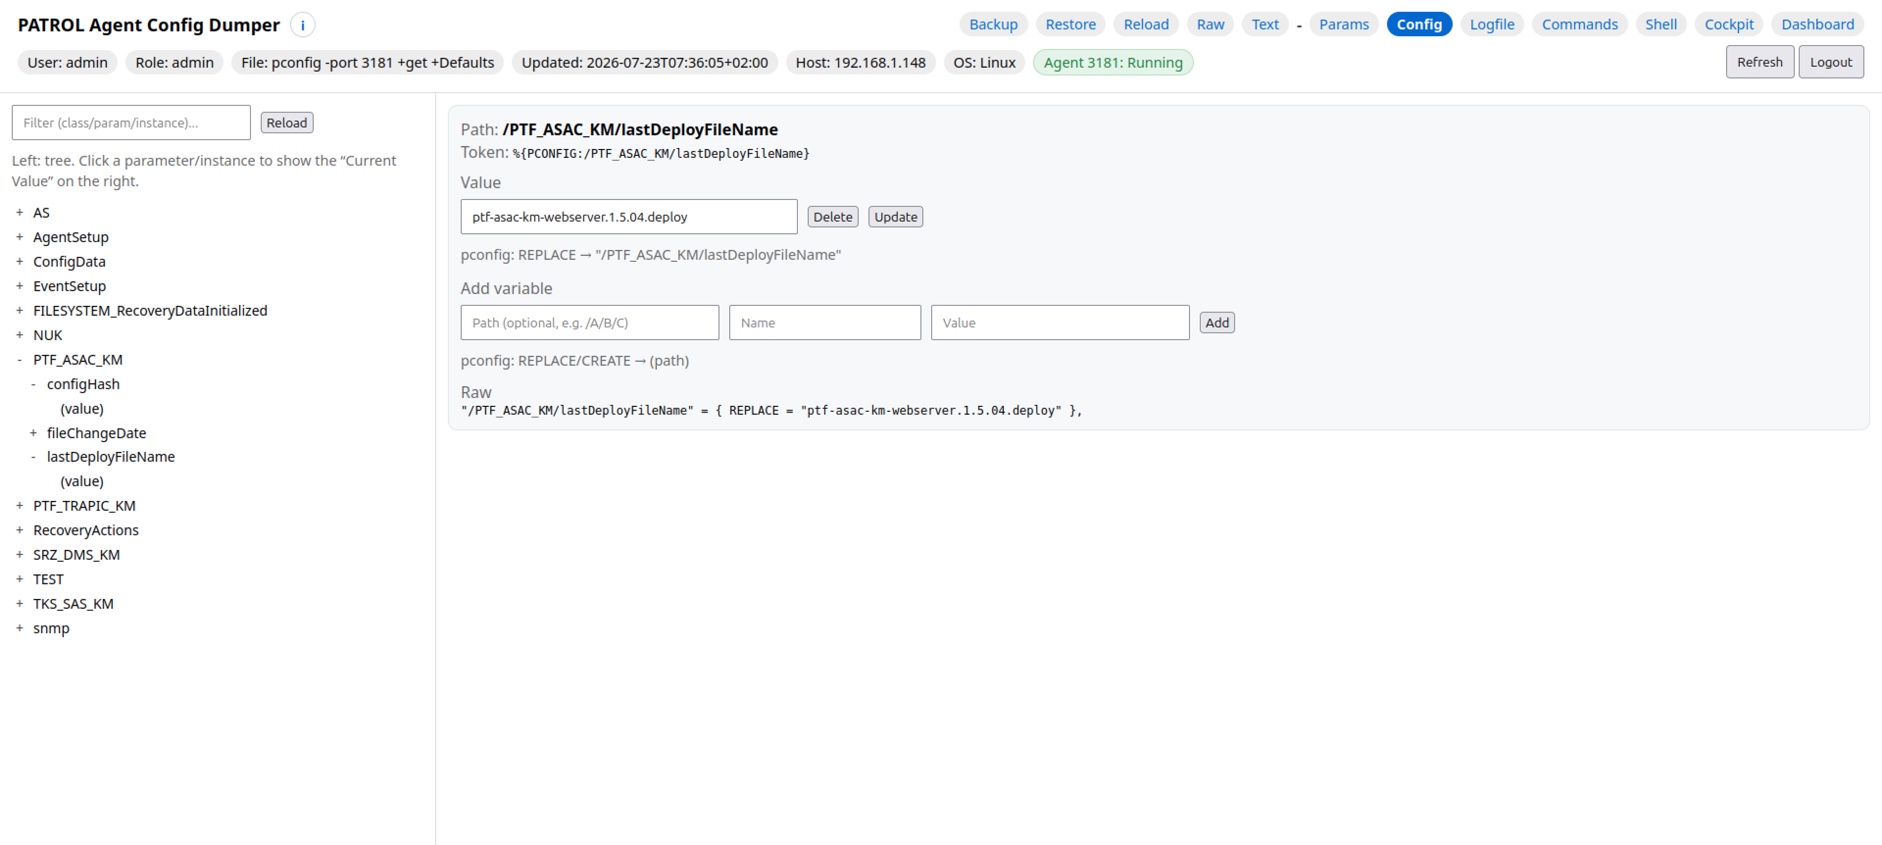Open the info icon beside the title
1882x845 pixels.
pyautogui.click(x=302, y=25)
